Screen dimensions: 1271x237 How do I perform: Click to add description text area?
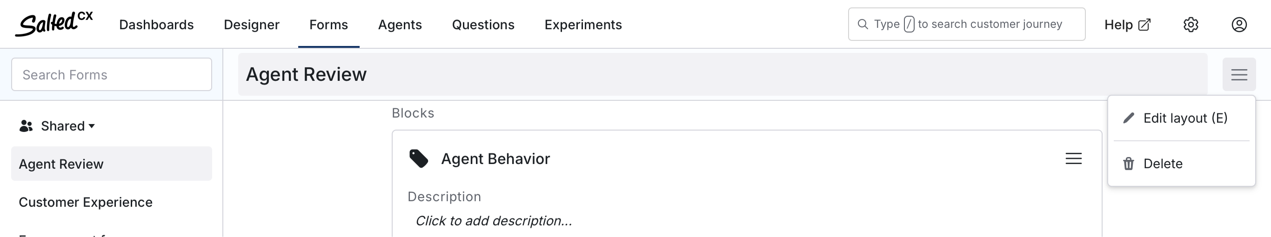(x=494, y=221)
